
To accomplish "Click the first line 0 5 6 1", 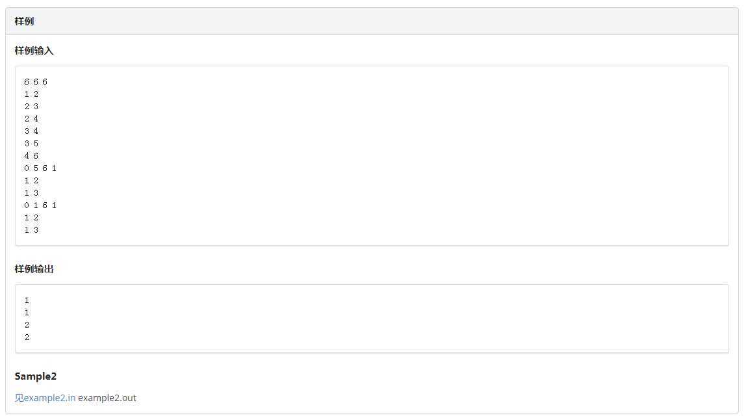I will pos(40,168).
